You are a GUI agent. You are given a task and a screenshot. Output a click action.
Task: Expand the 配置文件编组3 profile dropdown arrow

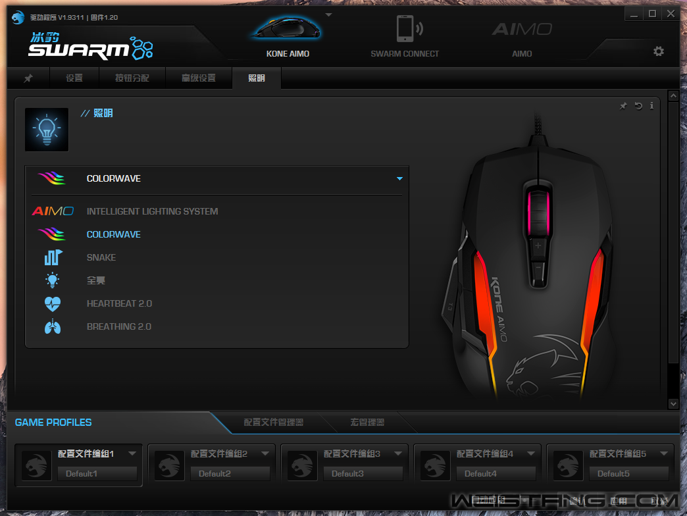398,453
